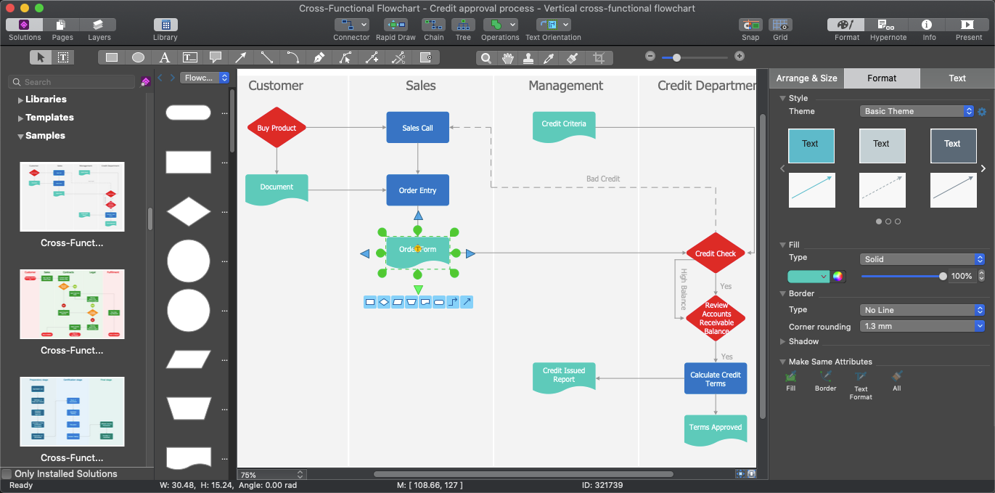Select the straight Line tool
Image resolution: width=995 pixels, height=493 pixels.
coord(267,57)
